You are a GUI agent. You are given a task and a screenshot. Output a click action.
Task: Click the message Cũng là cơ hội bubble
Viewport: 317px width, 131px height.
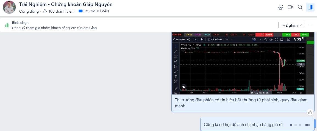tap(243, 125)
